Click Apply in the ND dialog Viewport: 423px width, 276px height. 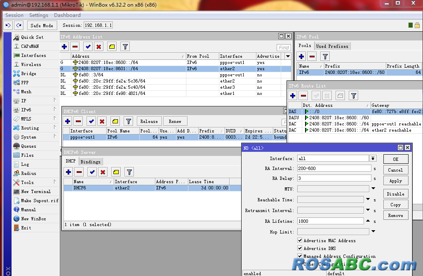click(396, 181)
